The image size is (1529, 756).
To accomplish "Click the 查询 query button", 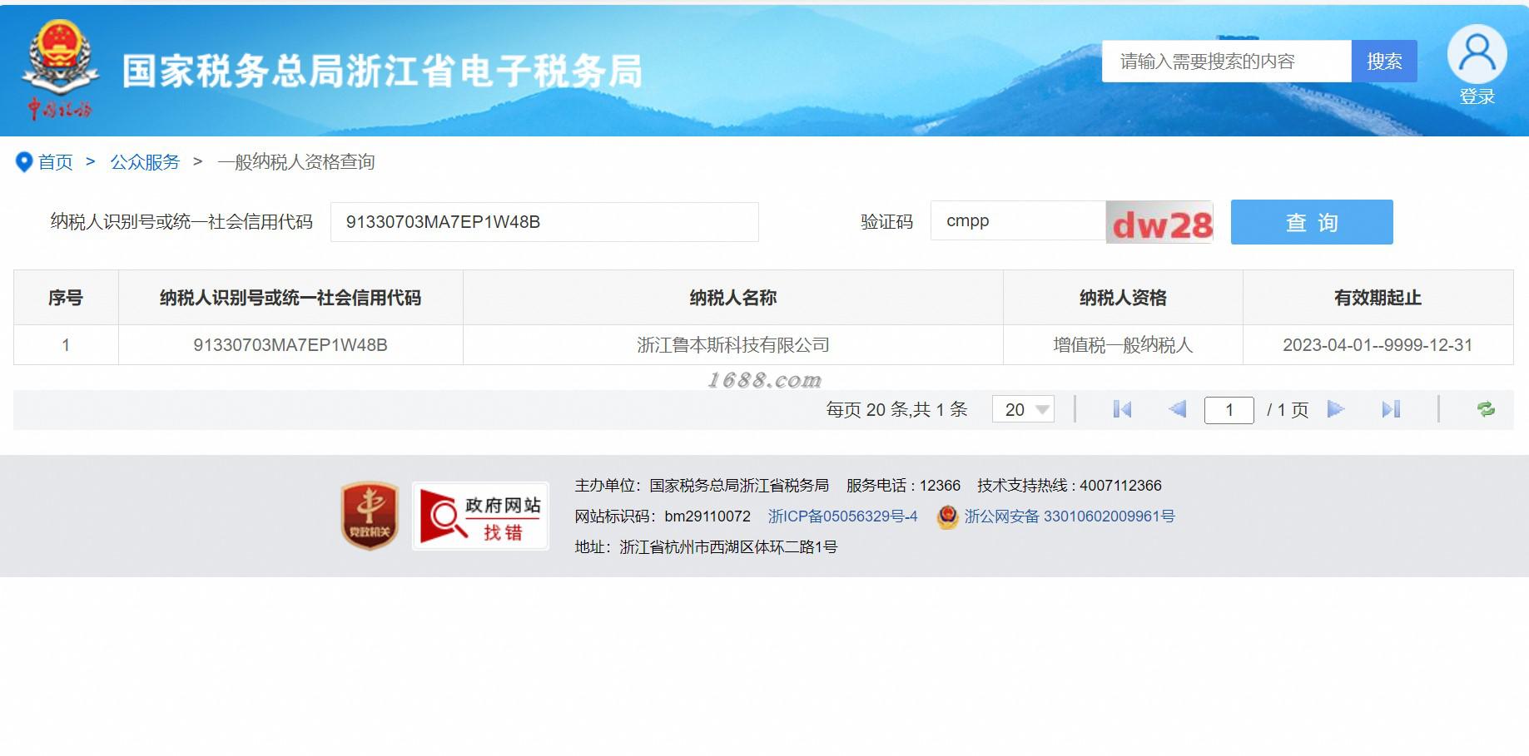I will (1312, 222).
